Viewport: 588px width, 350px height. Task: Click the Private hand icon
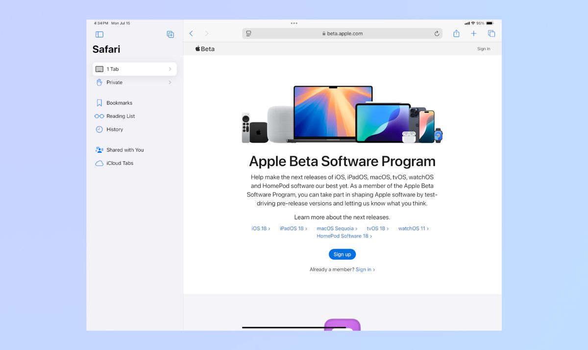click(x=99, y=82)
